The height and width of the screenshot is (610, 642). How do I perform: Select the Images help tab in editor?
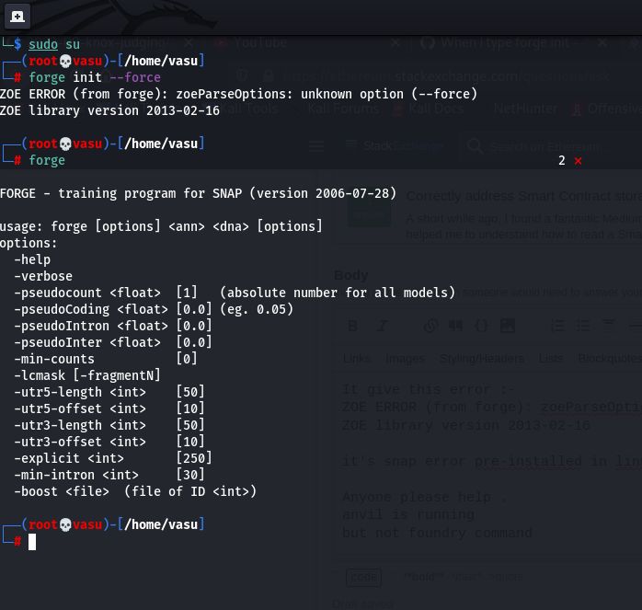pyautogui.click(x=405, y=359)
